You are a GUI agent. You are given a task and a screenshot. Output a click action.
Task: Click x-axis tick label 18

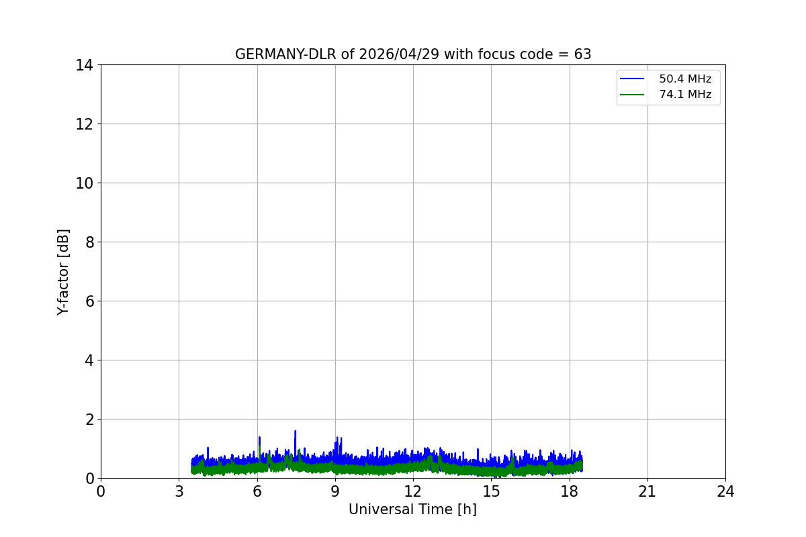(x=570, y=491)
